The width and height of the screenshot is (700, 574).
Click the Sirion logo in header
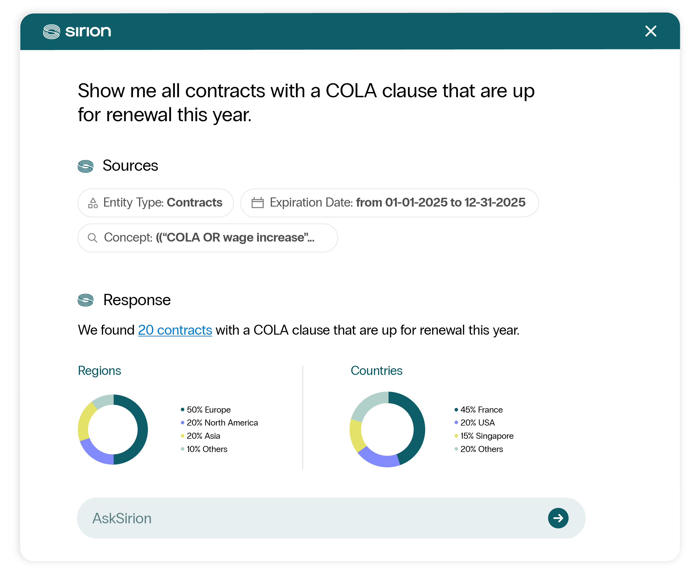tap(77, 31)
